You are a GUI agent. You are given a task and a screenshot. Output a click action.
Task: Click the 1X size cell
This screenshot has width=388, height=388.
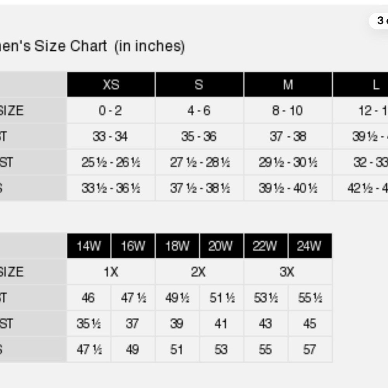click(111, 272)
